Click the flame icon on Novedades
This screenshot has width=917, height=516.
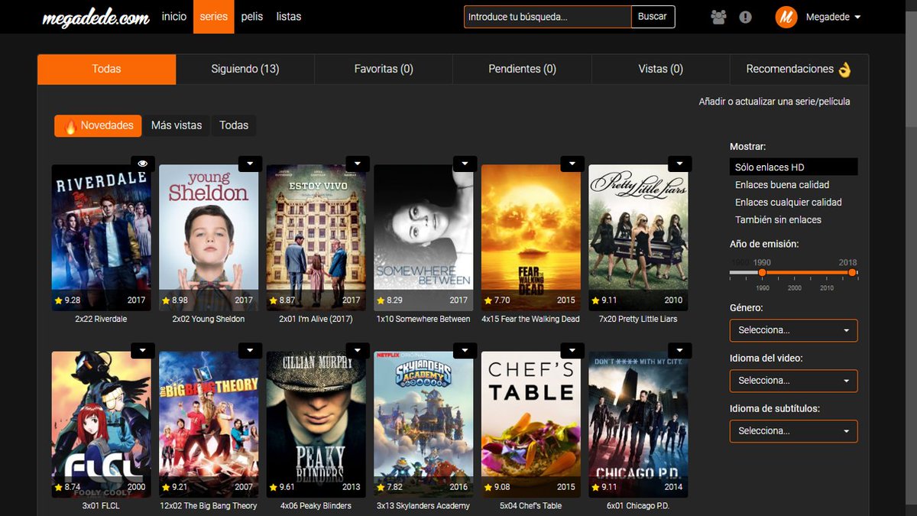[70, 126]
